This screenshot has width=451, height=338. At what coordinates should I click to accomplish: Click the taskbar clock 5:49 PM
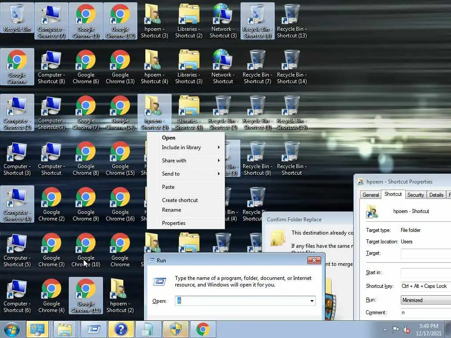pos(429,330)
